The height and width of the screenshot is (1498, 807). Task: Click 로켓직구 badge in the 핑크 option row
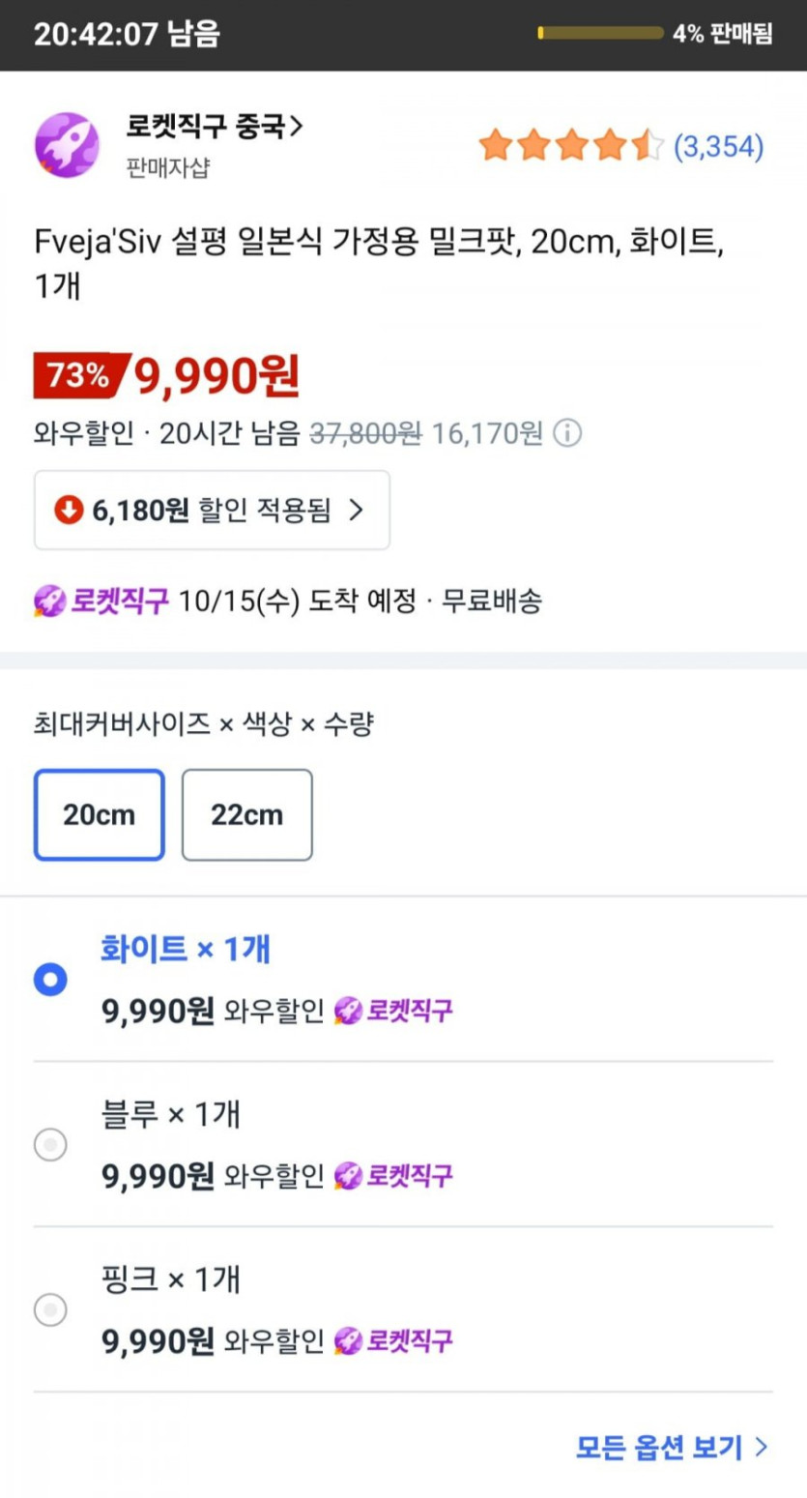[x=393, y=1341]
